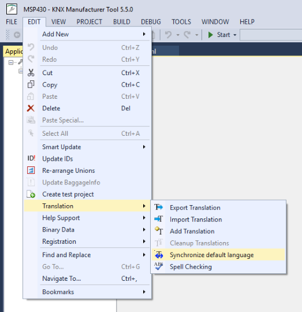The width and height of the screenshot is (302, 312).
Task: Click the Add Translation plus icon
Action: 159,231
